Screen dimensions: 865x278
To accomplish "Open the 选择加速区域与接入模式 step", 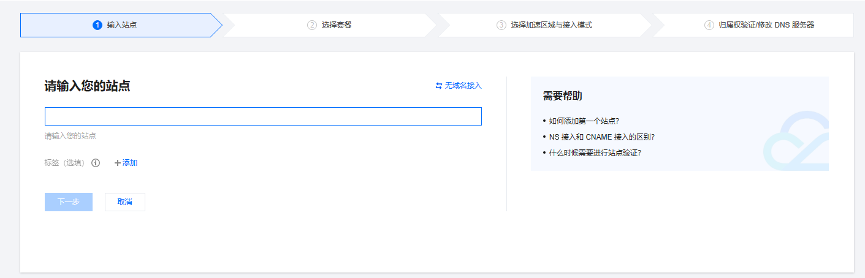I will tap(551, 25).
